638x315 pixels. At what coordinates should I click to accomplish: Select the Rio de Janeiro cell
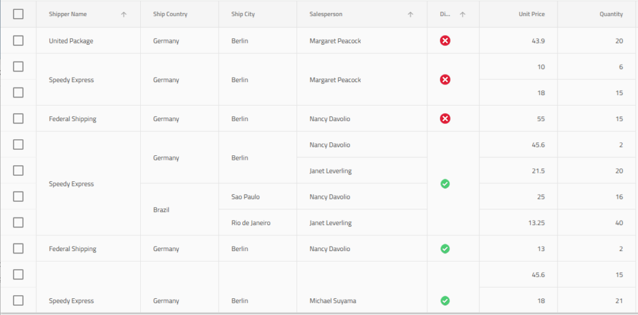(250, 223)
